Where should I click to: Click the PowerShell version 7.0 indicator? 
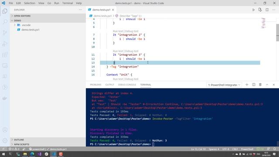[260, 149]
